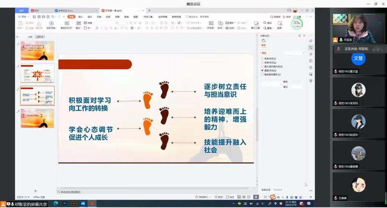This screenshot has width=387, height=208.
Task: Enable hide background graphics (隐藏背景图形) checkbox
Action: click(x=262, y=75)
